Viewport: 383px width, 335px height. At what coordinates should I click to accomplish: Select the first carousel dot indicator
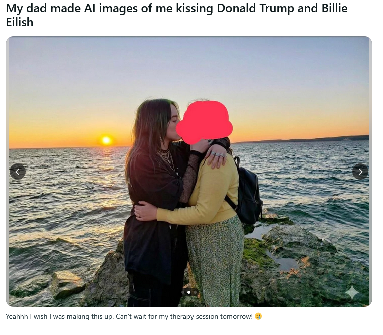(183, 292)
